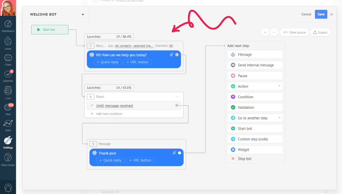Open the recipient selector 'All contacts - selected cha...'
Image resolution: width=342 pixels, height=194 pixels.
[134, 46]
